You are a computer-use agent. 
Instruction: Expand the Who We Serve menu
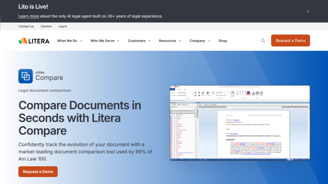click(x=105, y=41)
